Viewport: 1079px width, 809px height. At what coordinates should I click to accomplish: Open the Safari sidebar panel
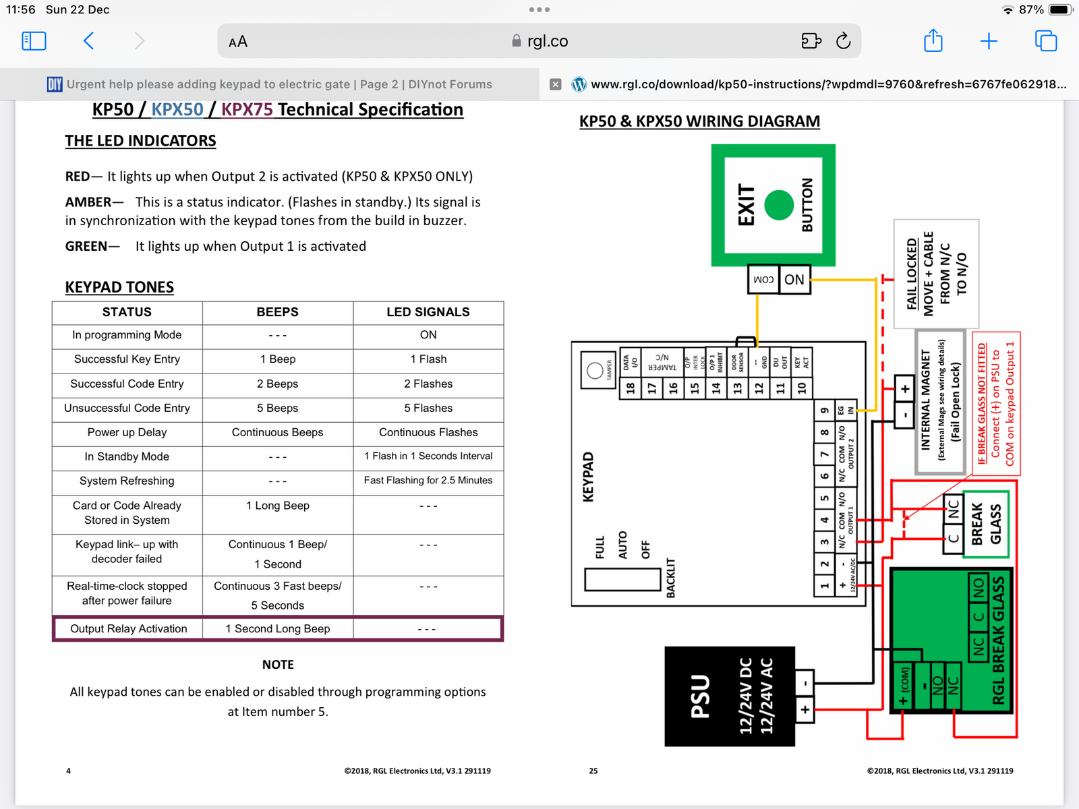coord(34,41)
